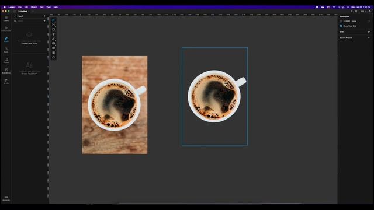Open the Icons library tab
This screenshot has width=374, height=210.
[6, 50]
